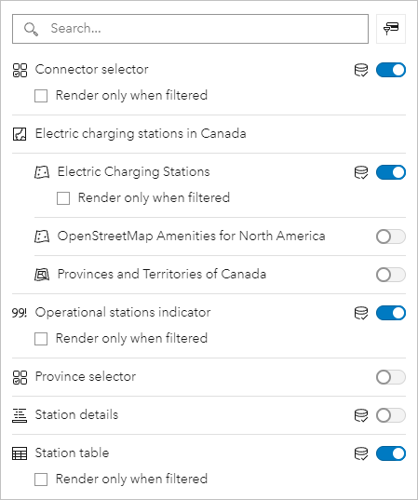Enable the Station details toggle
This screenshot has height=500, width=418.
pos(391,415)
